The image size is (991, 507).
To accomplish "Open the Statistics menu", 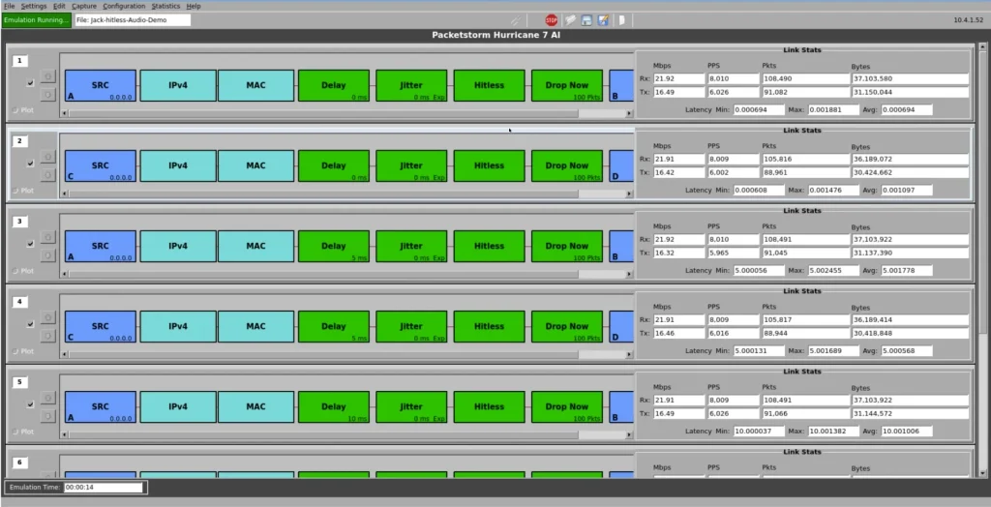I will pos(165,6).
